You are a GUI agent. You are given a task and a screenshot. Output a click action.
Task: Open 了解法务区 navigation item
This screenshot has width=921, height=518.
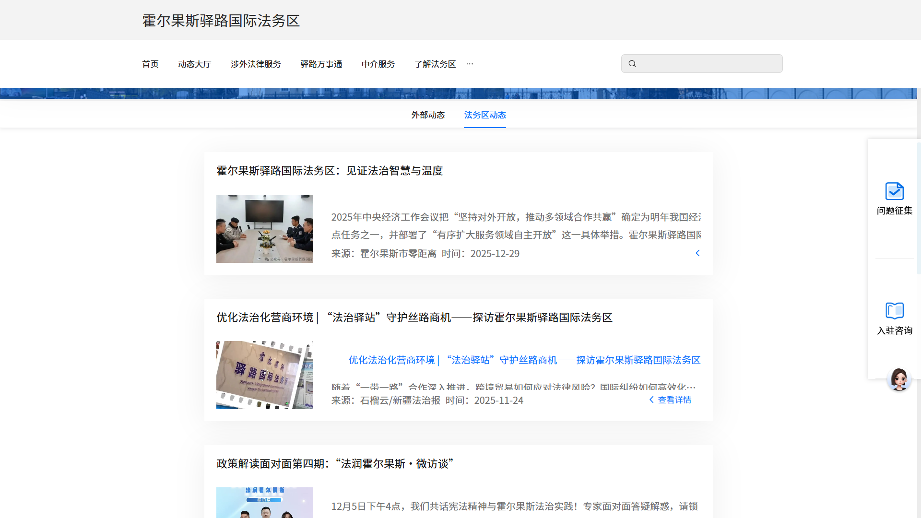435,64
